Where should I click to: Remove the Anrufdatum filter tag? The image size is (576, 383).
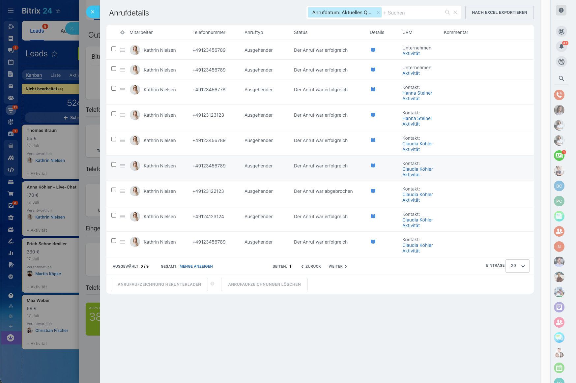(x=378, y=13)
